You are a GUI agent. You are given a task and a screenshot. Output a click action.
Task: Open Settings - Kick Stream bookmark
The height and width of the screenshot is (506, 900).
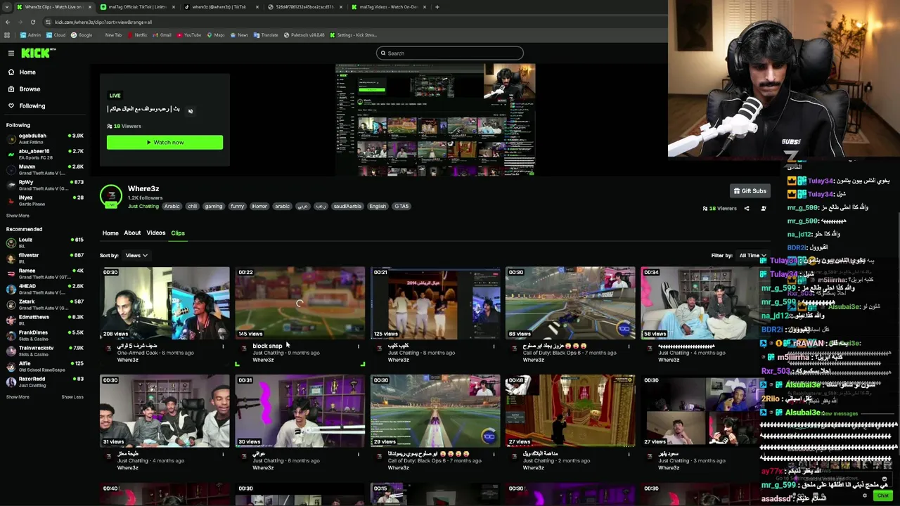(354, 35)
